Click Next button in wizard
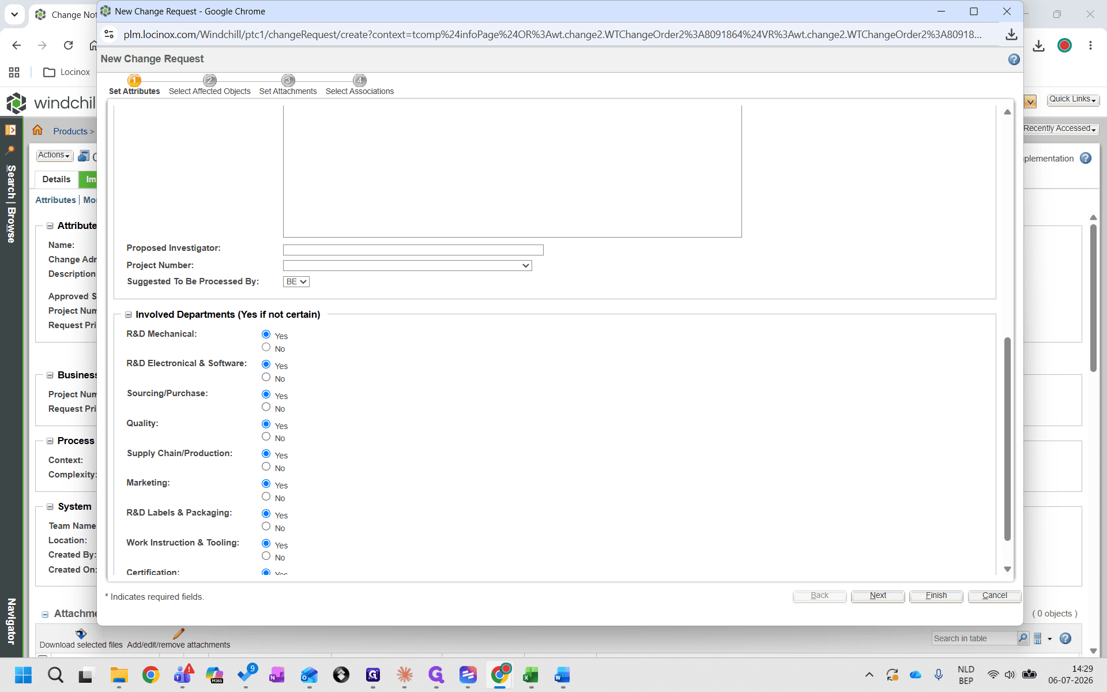 [878, 596]
